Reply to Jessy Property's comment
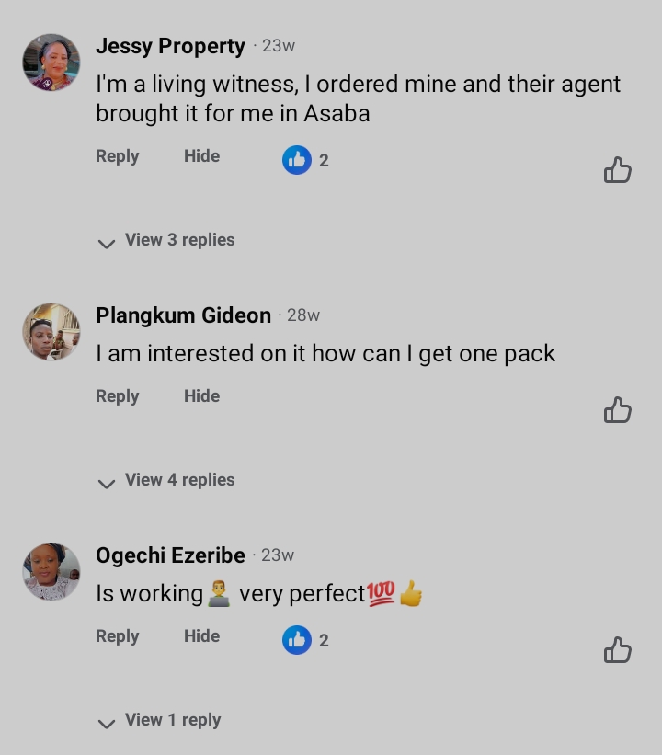Screen dimensions: 662x755 (x=117, y=156)
